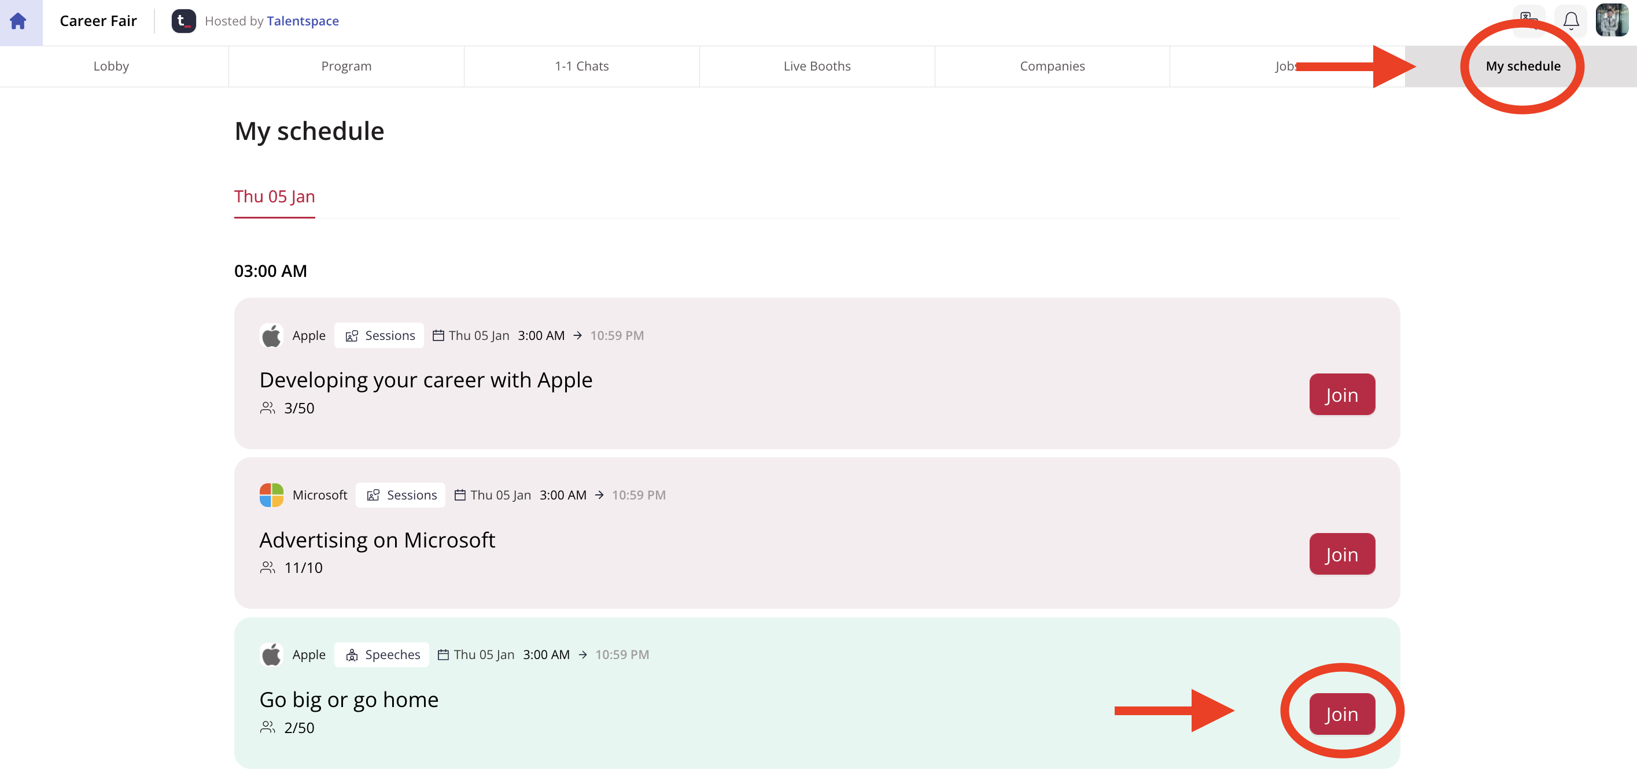Open the 1-1 Chats tab
The height and width of the screenshot is (777, 1637).
point(581,66)
